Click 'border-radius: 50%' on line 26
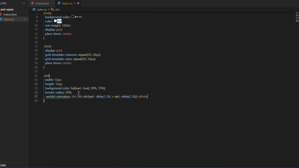The image size is (299, 168). [x=58, y=92]
